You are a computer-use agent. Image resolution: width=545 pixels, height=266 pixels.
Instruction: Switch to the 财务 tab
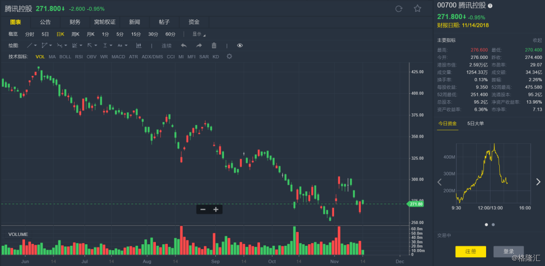pos(75,22)
